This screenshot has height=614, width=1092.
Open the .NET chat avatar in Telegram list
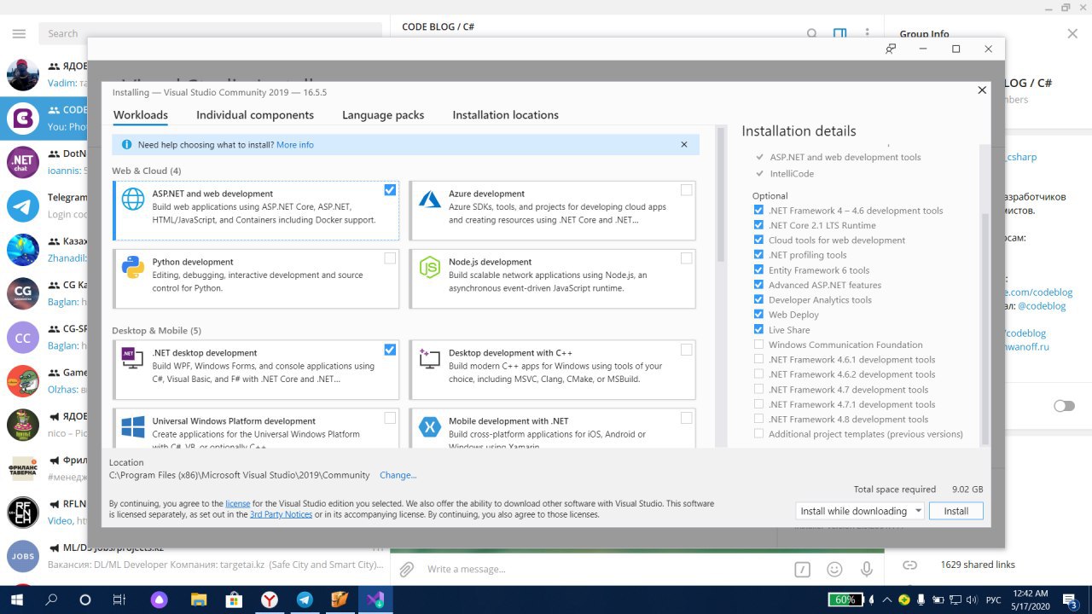pos(23,162)
